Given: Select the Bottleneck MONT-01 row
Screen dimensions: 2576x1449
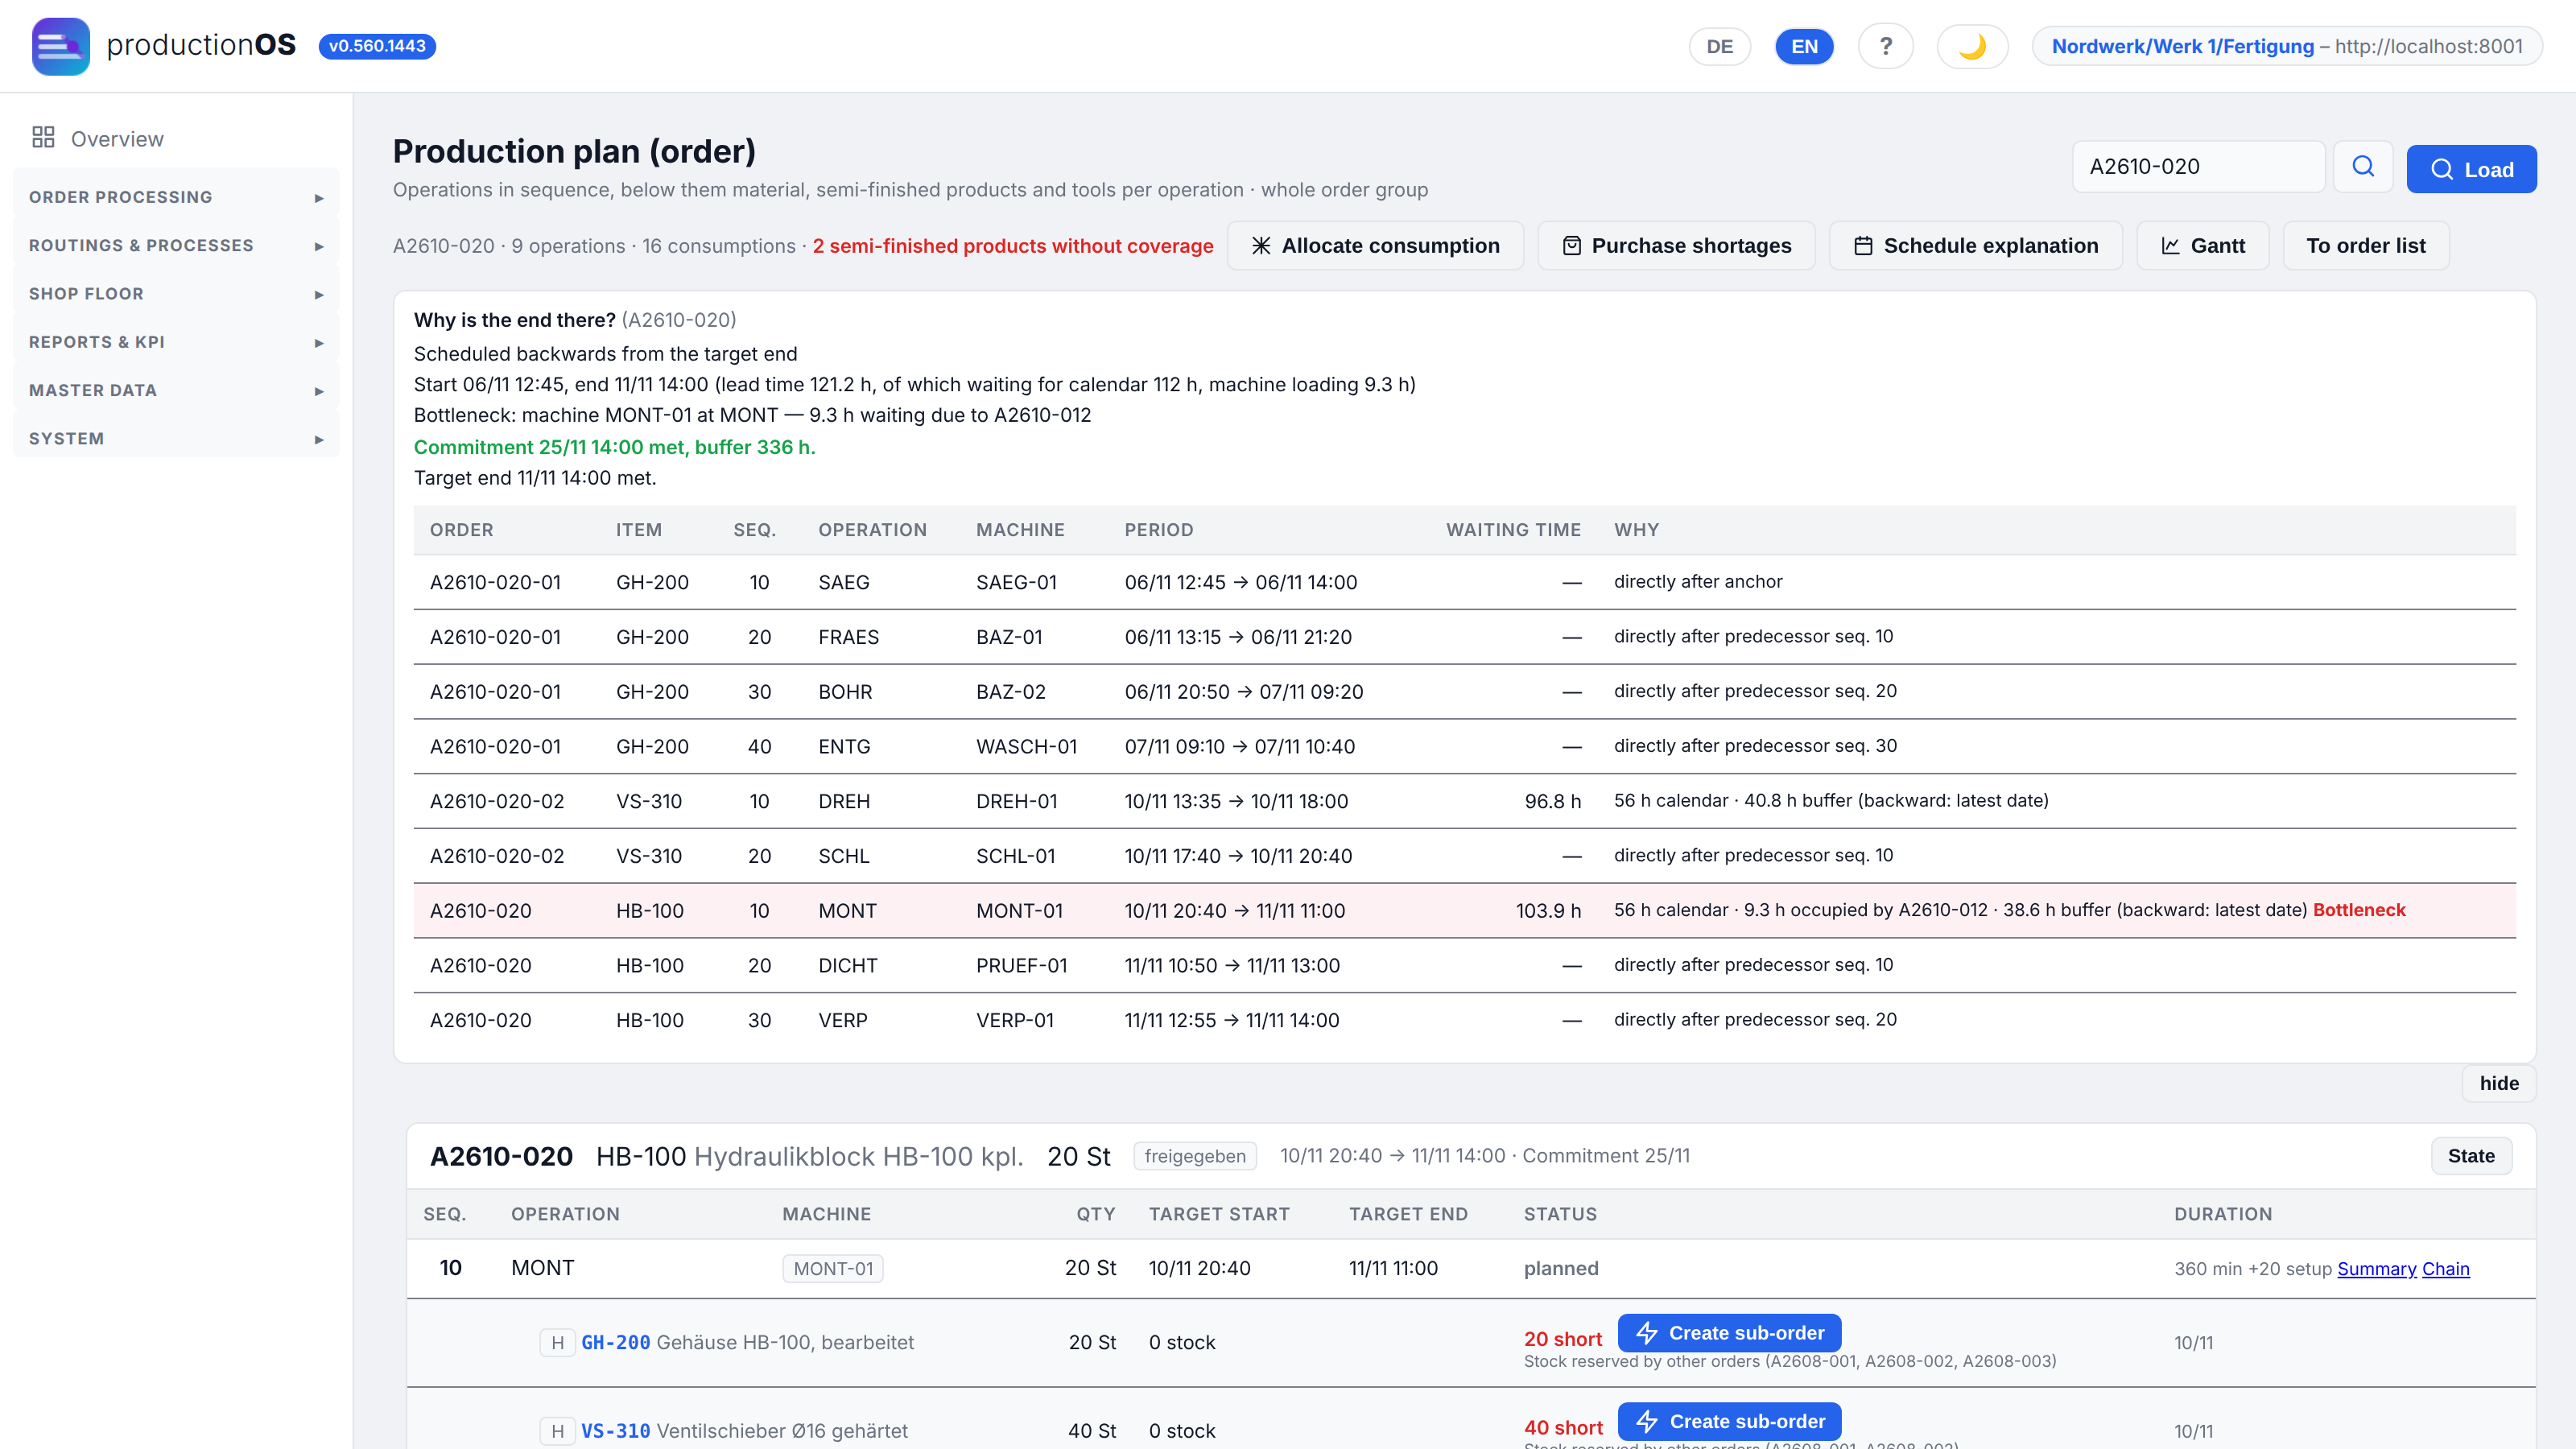Looking at the screenshot, I should pos(1464,911).
